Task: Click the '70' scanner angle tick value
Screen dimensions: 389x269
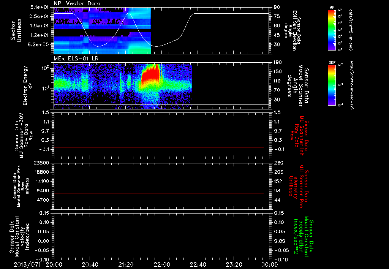Action: pos(277,90)
